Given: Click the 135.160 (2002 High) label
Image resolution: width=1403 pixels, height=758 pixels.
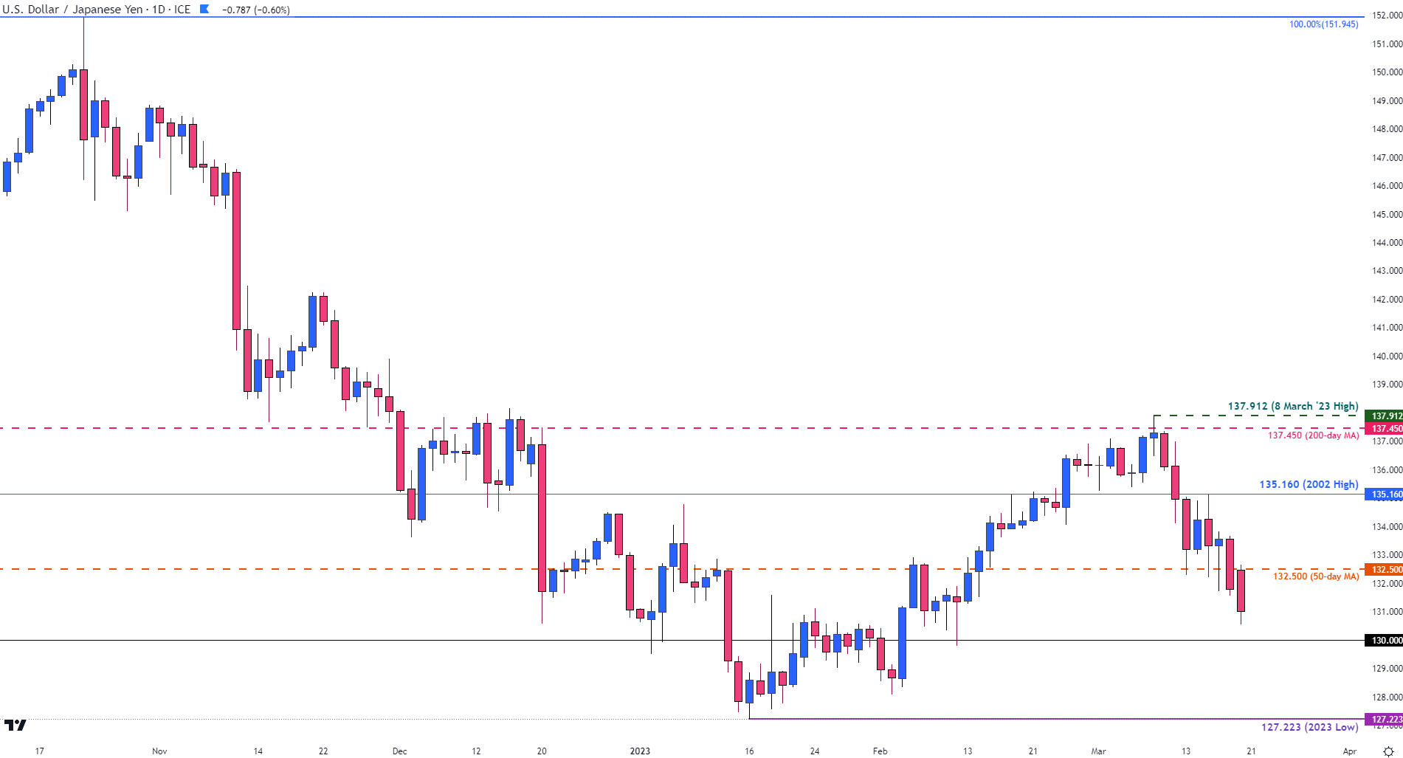Looking at the screenshot, I should (1309, 484).
